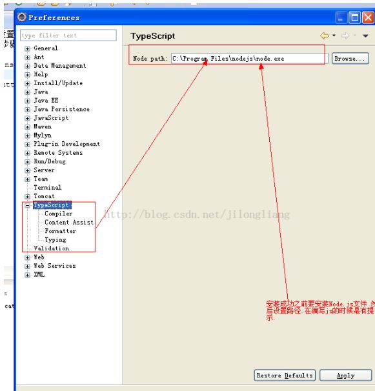The width and height of the screenshot is (375, 391).
Task: Click the forward navigation arrow icon
Action: click(345, 35)
